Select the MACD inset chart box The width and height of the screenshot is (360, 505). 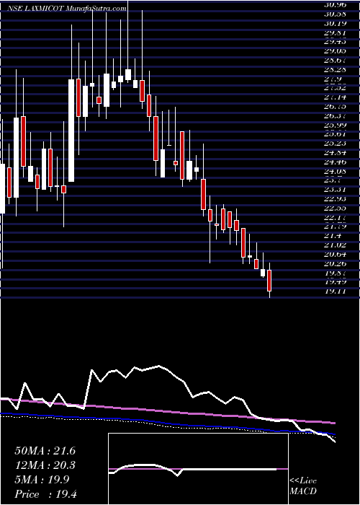click(x=198, y=469)
